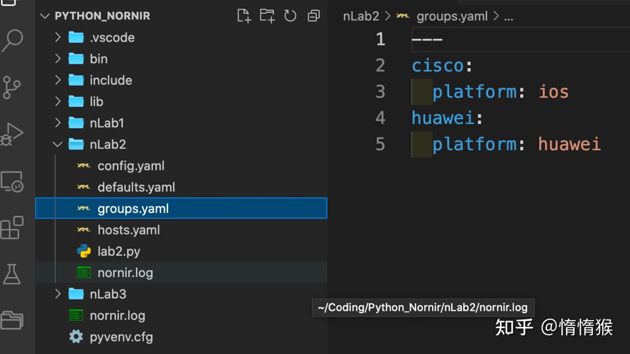The width and height of the screenshot is (630, 354).
Task: Click the New Folder icon
Action: pyautogui.click(x=267, y=15)
